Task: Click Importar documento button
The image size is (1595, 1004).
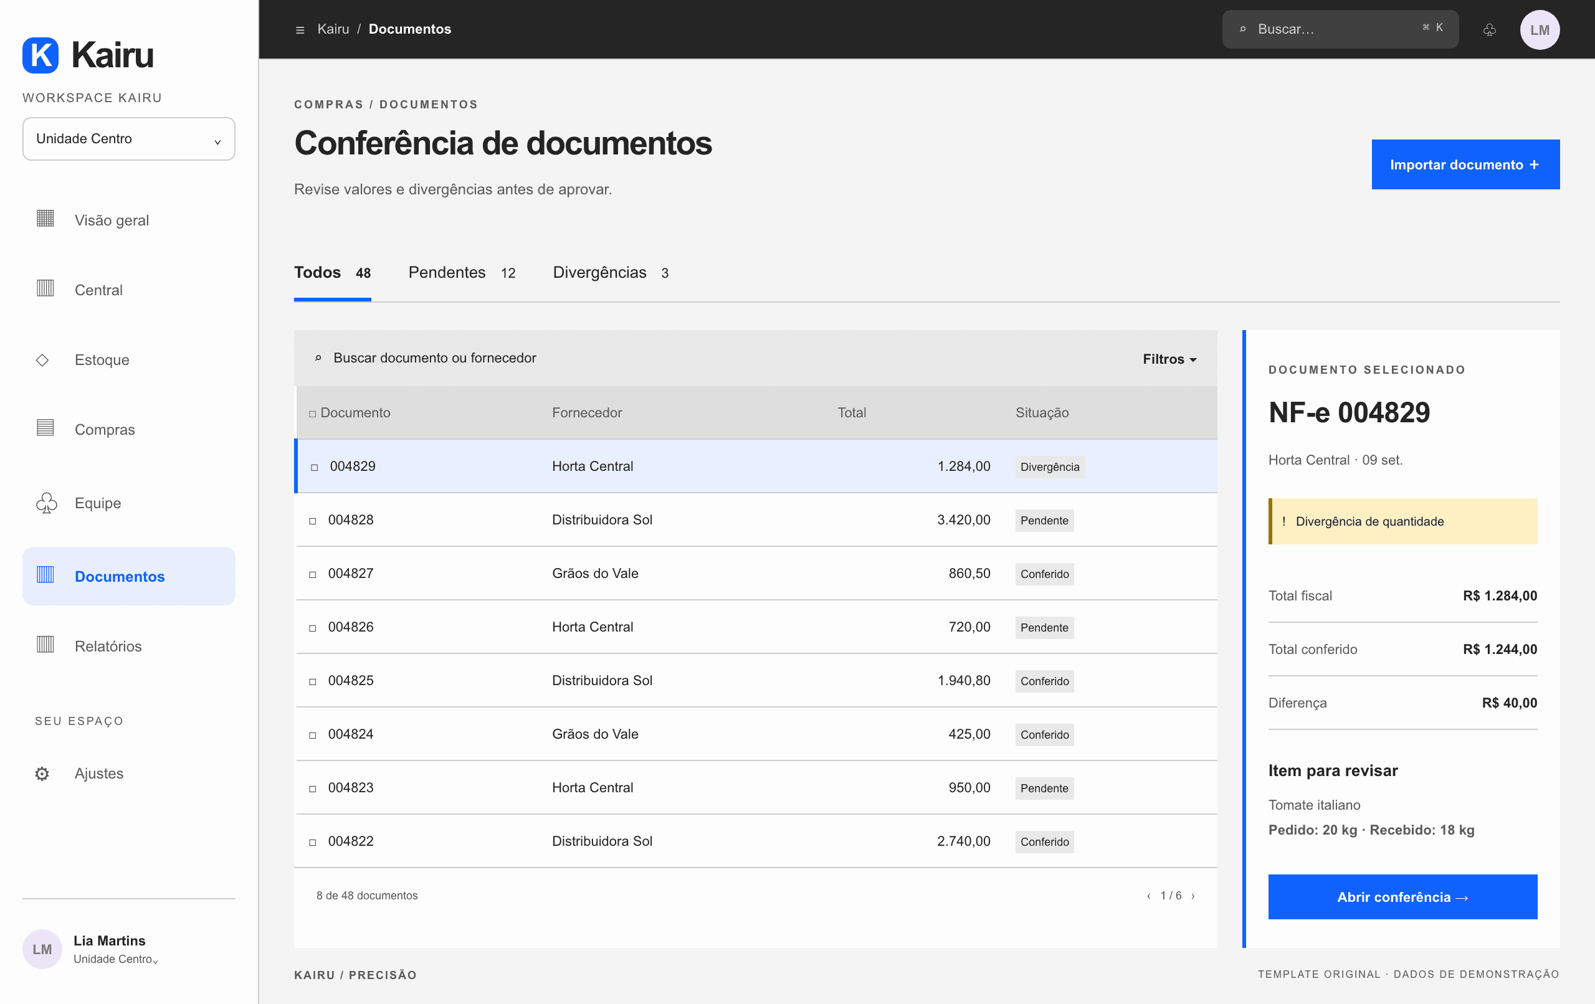Action: [1465, 164]
